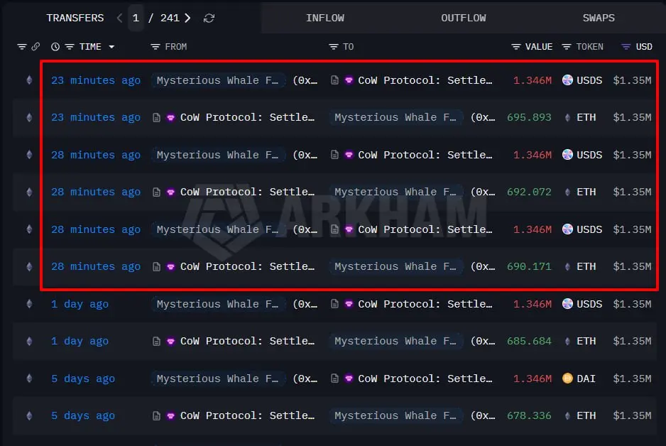This screenshot has height=446, width=666.
Task: Click Ethereum chain icon of 685.684 ETH row
Action: click(29, 341)
